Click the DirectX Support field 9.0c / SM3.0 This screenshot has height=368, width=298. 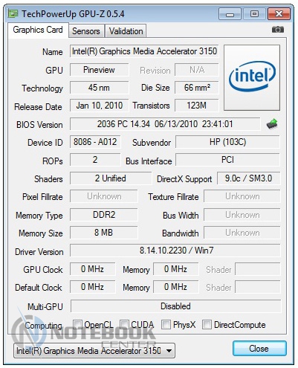(x=249, y=178)
